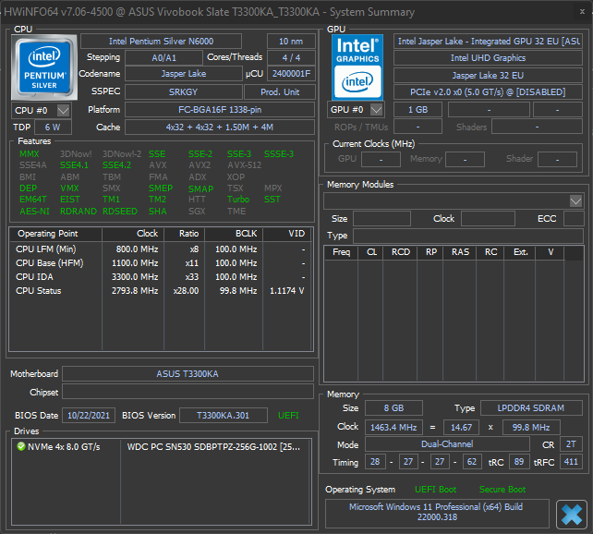Screen dimensions: 593x534
Task: Click the Prod. Unit field
Action: pos(280,91)
